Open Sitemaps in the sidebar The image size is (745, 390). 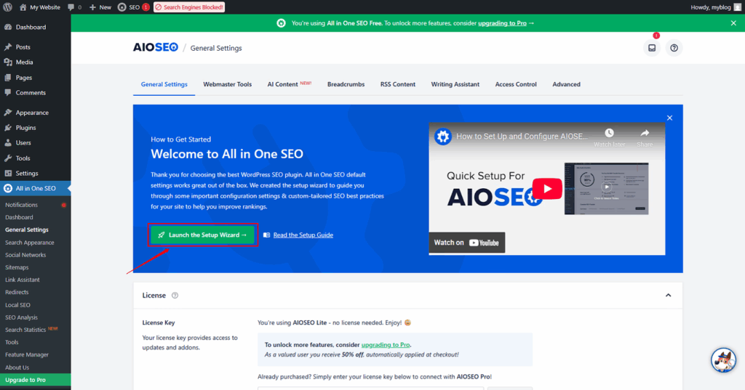pyautogui.click(x=17, y=267)
